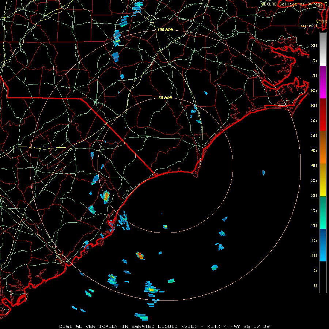329x329 pixels.
Task: Click the yellow segment of the color bar
Action: (x=323, y=180)
